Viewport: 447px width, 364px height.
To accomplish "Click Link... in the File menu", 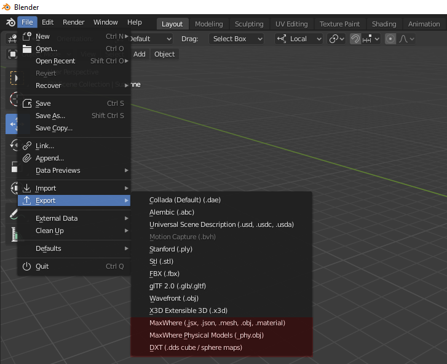I will [74, 146].
